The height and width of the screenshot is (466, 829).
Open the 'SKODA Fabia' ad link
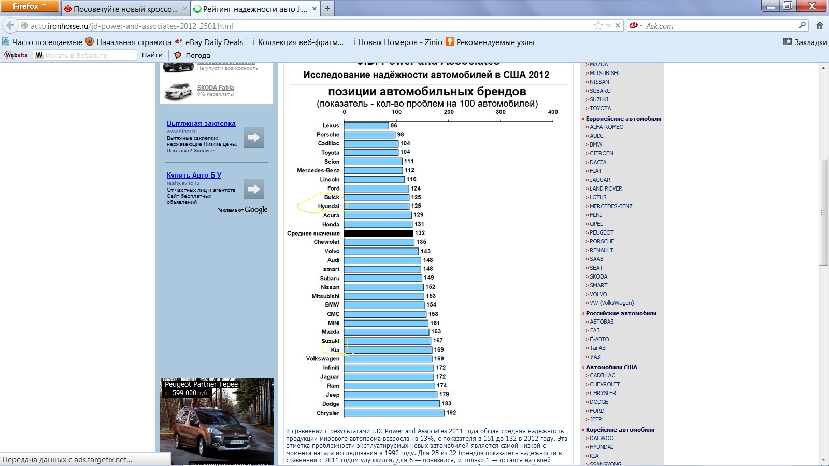coord(216,88)
